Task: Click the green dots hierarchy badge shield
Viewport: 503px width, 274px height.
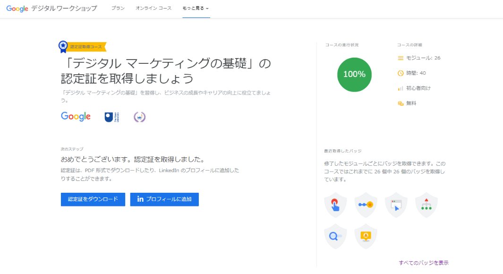Action: (x=426, y=205)
